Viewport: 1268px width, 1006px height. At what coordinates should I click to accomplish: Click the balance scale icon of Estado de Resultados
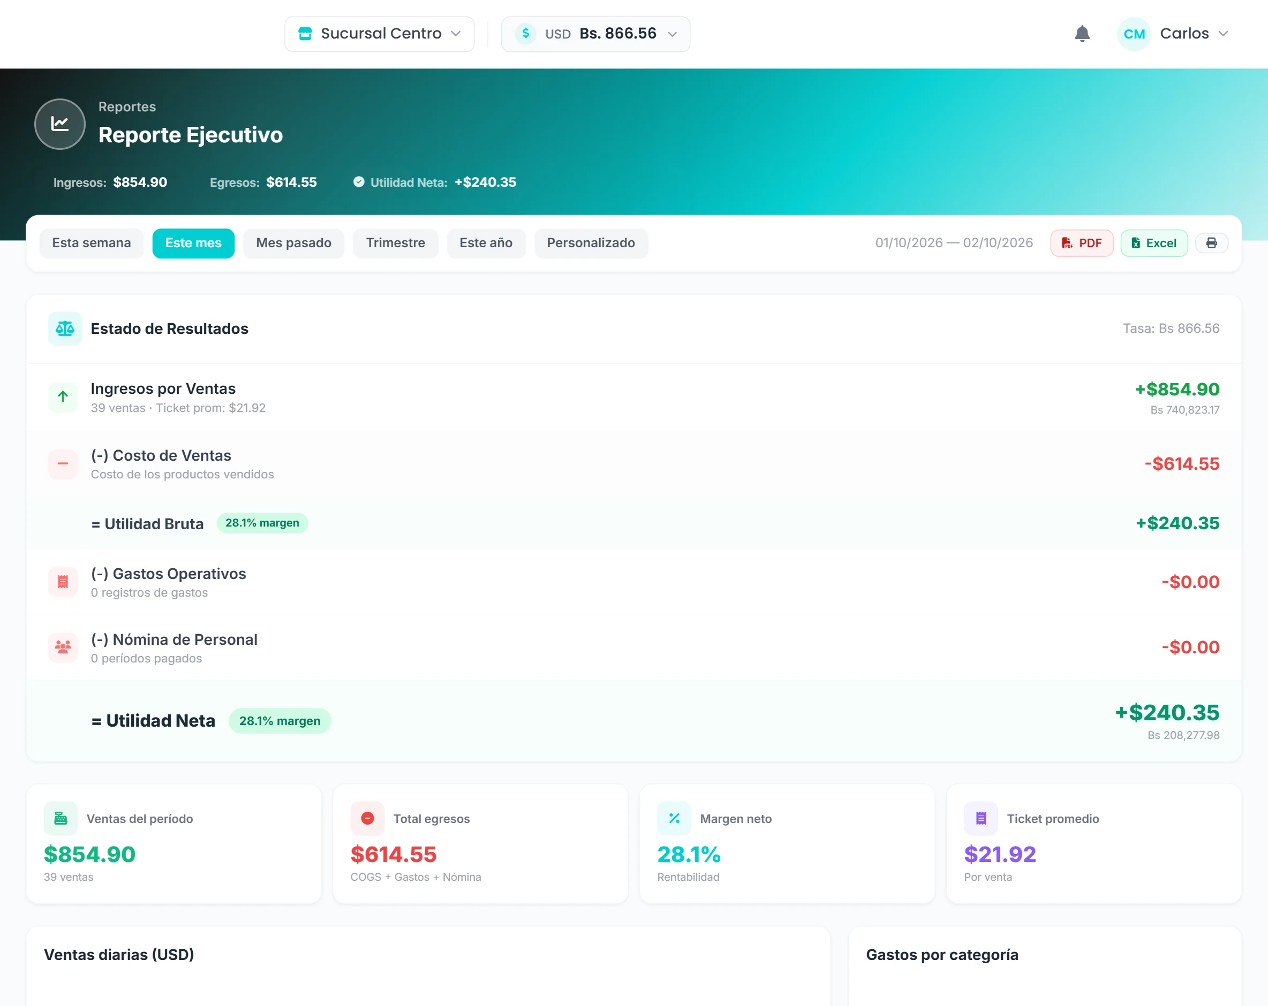coord(65,329)
